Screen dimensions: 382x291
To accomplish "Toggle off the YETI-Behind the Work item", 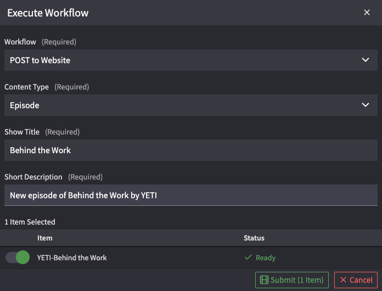I will click(17, 258).
